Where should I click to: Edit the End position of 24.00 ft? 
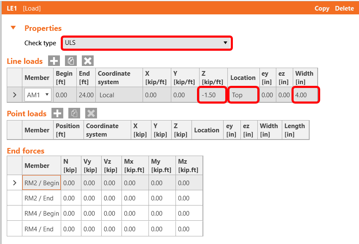click(86, 95)
